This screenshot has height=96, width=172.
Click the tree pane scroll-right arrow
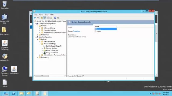coord(65,76)
